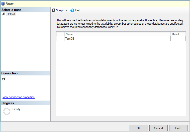Screen dimensions: 190x132
Task: Click the Script scroll icon
Action: click(53, 10)
